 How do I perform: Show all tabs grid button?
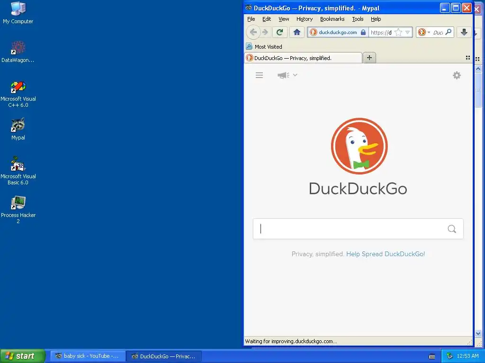(467, 58)
